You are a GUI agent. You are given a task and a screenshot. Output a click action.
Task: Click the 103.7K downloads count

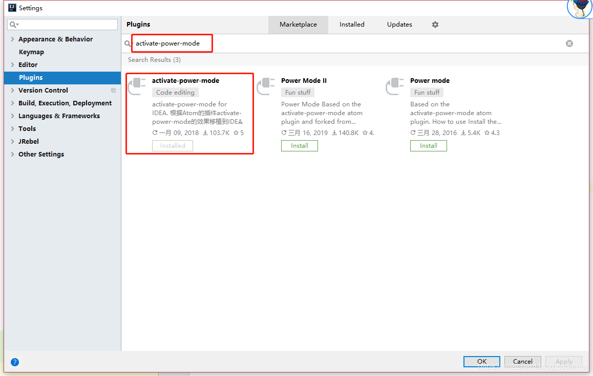[x=216, y=132]
